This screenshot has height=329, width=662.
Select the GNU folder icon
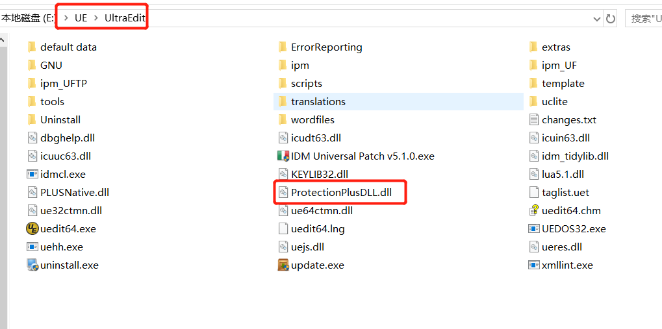pyautogui.click(x=32, y=66)
